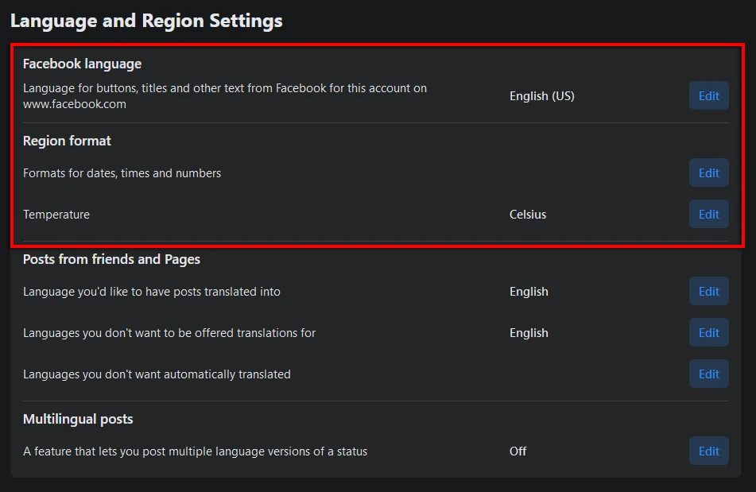Edit formats for dates, times and numbers
The height and width of the screenshot is (492, 756).
pyautogui.click(x=708, y=172)
